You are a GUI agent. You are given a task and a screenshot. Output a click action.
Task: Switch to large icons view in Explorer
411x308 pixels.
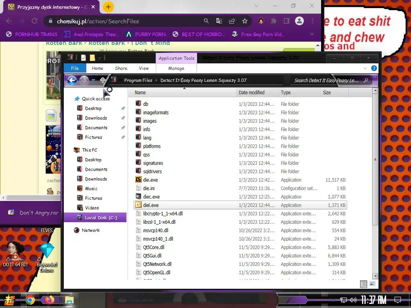click(372, 284)
